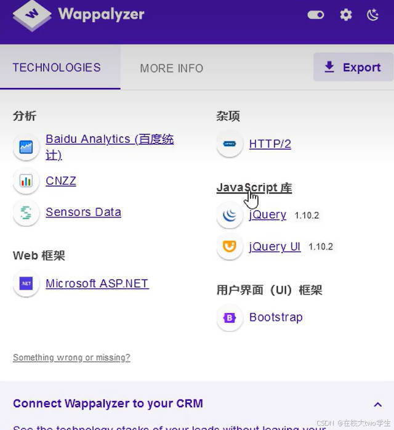Open the Baidu Analytics (百度统计) link
394x430 pixels.
point(110,147)
